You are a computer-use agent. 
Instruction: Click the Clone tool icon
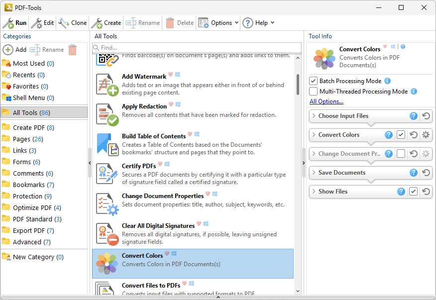tap(64, 23)
